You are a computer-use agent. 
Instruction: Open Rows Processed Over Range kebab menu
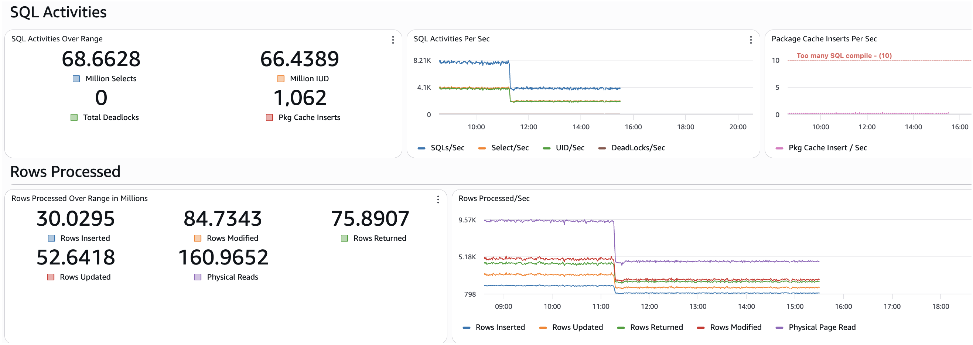(438, 199)
